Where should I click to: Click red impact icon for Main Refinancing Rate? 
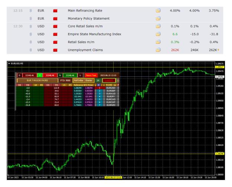pyautogui.click(x=55, y=11)
